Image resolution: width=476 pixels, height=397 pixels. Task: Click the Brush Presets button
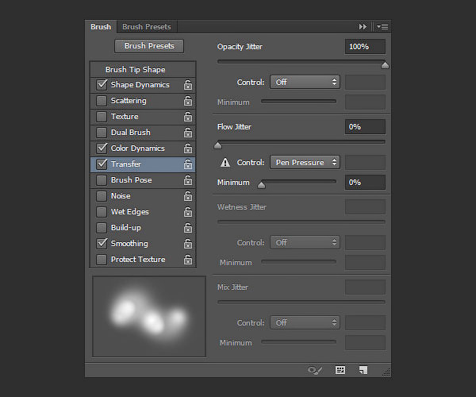(149, 46)
